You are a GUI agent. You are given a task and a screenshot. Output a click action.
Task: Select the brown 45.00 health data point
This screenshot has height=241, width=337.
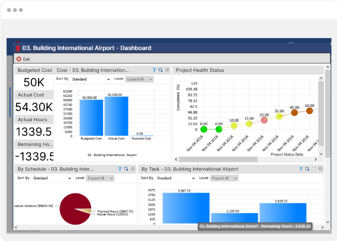(294, 112)
